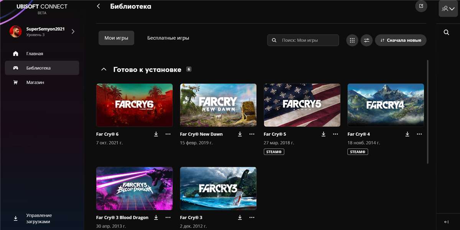Open Управление загрузками download icon bottom left
The image size is (460, 230).
click(16, 218)
